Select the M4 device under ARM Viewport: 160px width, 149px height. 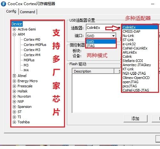pyautogui.click(x=26, y=70)
